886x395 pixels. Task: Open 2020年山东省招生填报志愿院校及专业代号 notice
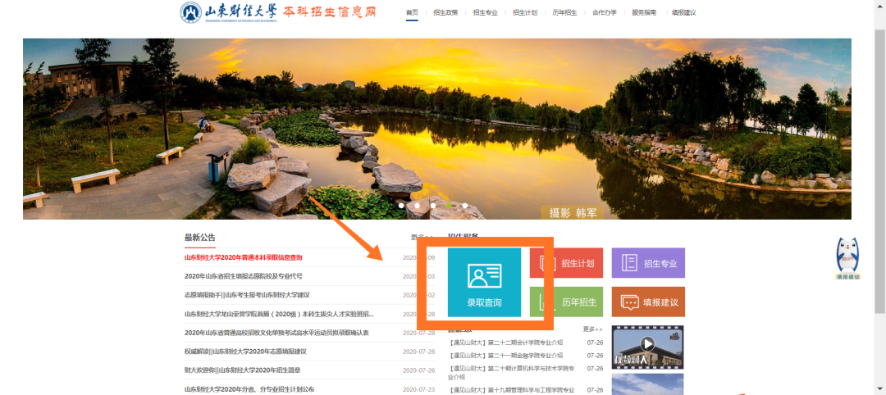[243, 276]
